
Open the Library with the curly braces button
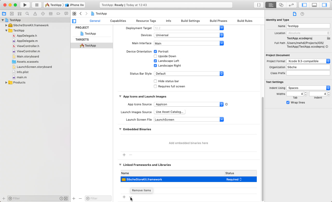pos(259,5)
